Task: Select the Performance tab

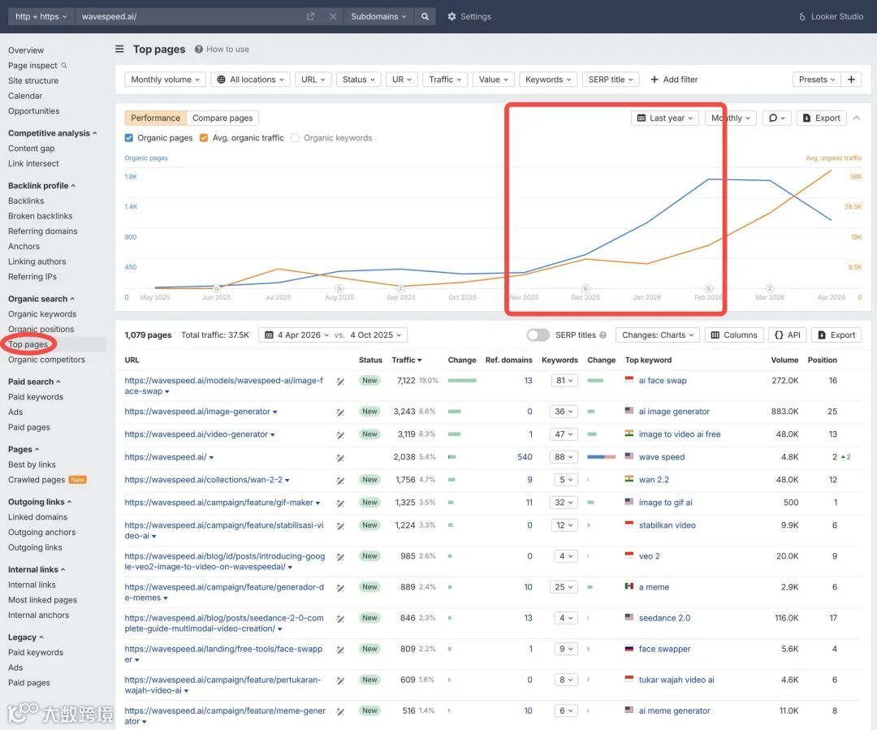Action: (x=155, y=118)
